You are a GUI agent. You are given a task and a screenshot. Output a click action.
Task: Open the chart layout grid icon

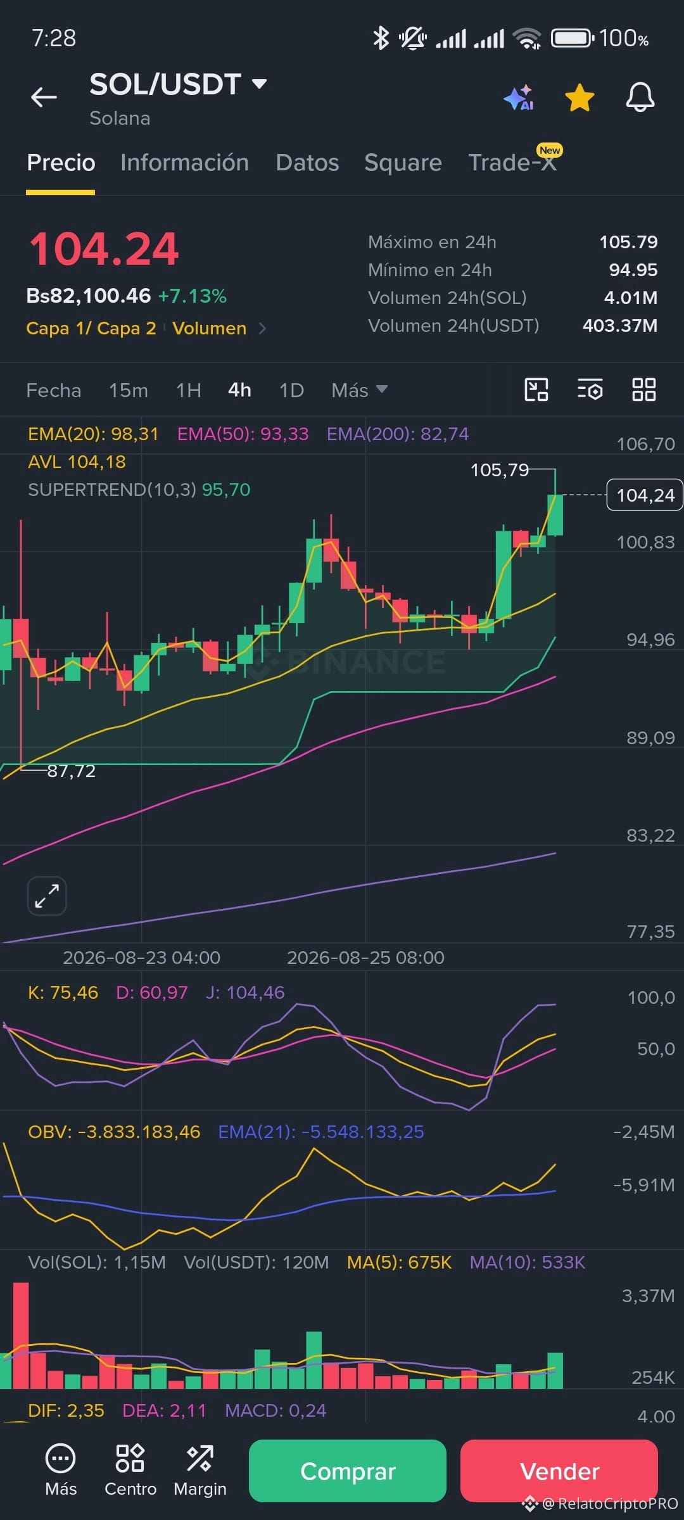point(644,389)
